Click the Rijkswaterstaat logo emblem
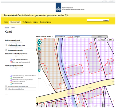 pyautogui.click(x=58, y=8)
